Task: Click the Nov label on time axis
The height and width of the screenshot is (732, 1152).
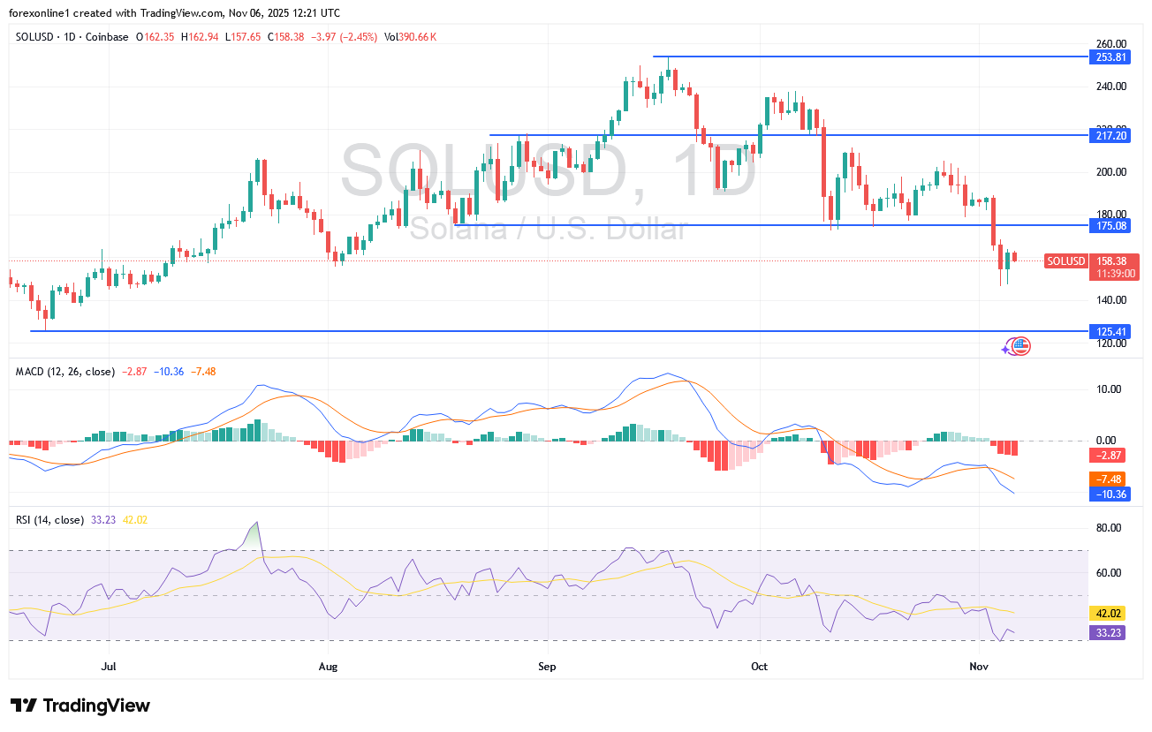Action: (x=979, y=665)
